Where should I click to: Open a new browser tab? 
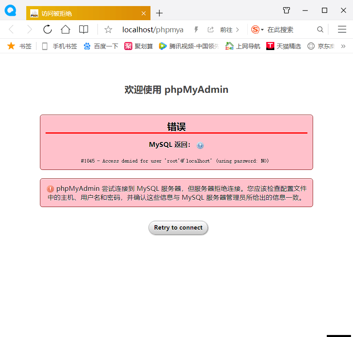tap(159, 13)
